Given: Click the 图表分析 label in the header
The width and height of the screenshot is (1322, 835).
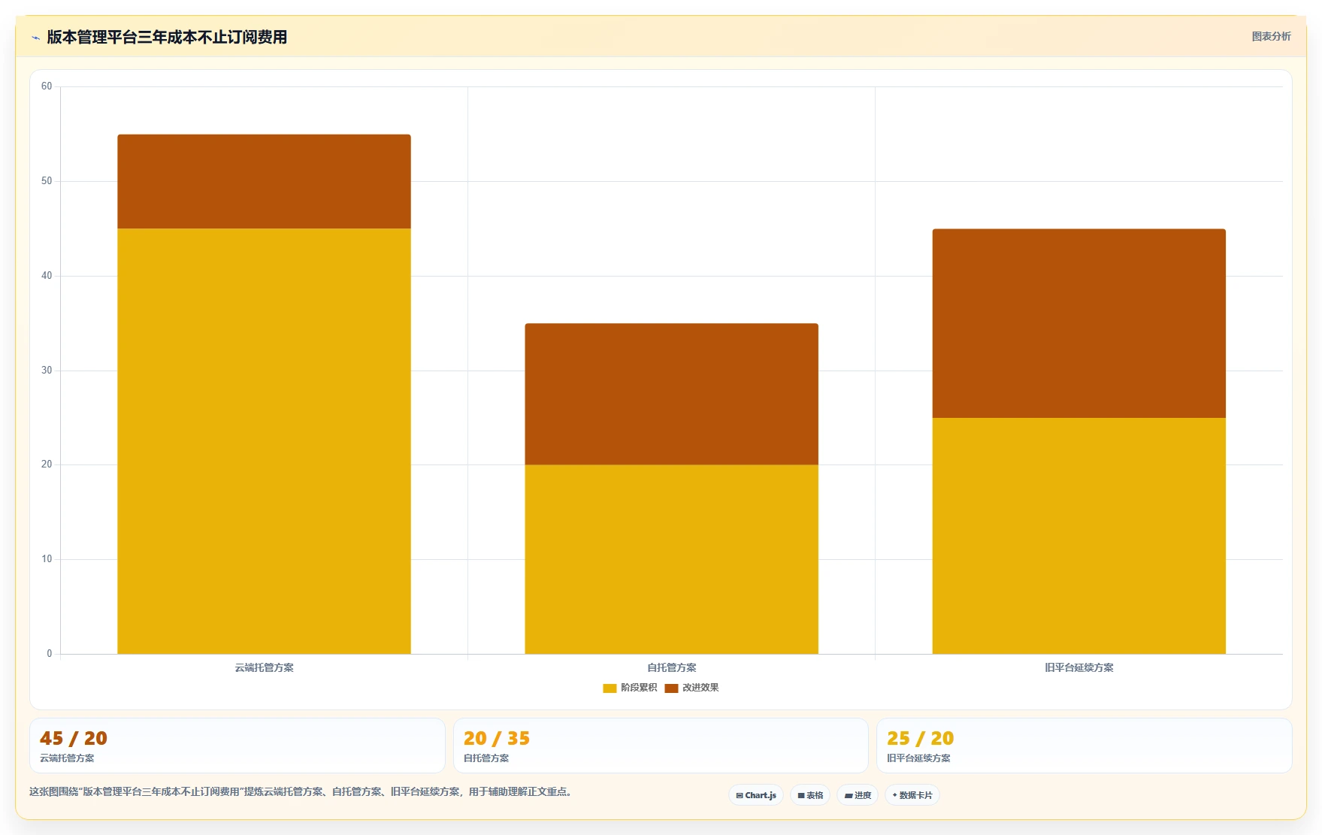Looking at the screenshot, I should tap(1271, 36).
